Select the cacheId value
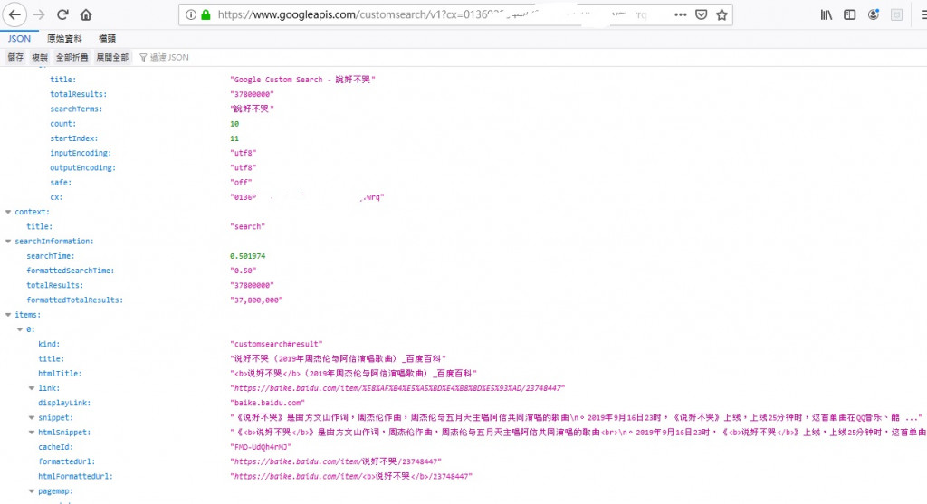 tap(261, 447)
